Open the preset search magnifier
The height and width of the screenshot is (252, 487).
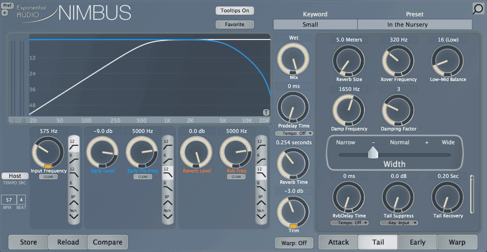click(x=478, y=9)
